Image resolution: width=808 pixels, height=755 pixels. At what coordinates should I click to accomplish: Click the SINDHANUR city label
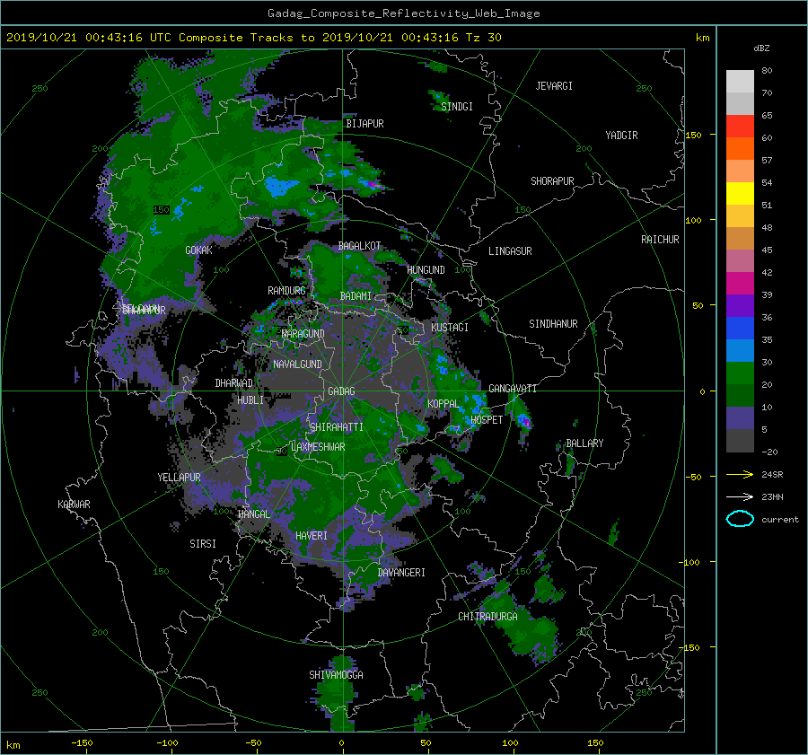pos(553,324)
